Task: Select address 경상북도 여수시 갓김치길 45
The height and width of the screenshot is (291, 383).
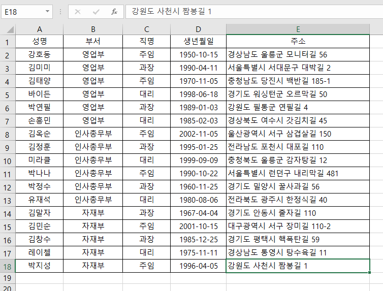Action: point(298,120)
